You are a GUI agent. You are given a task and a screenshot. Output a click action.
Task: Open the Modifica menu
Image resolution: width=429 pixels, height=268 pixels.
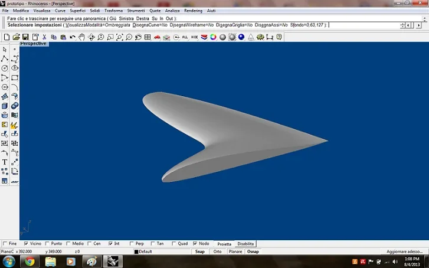[21, 11]
